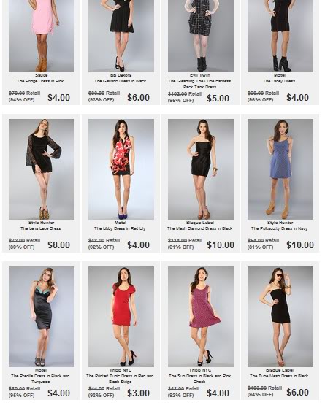Click the Mesh Diamond Dress in Black photo
Viewport: 325px width, 408px height.
201,169
